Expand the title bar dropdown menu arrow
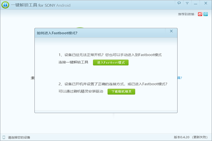The height and width of the screenshot is (141, 212). tap(187, 3)
